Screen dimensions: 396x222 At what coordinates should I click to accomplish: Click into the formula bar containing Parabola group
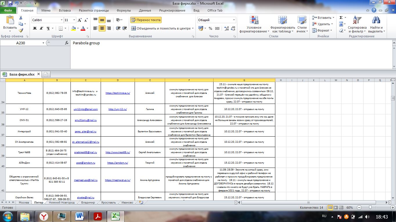coord(232,54)
